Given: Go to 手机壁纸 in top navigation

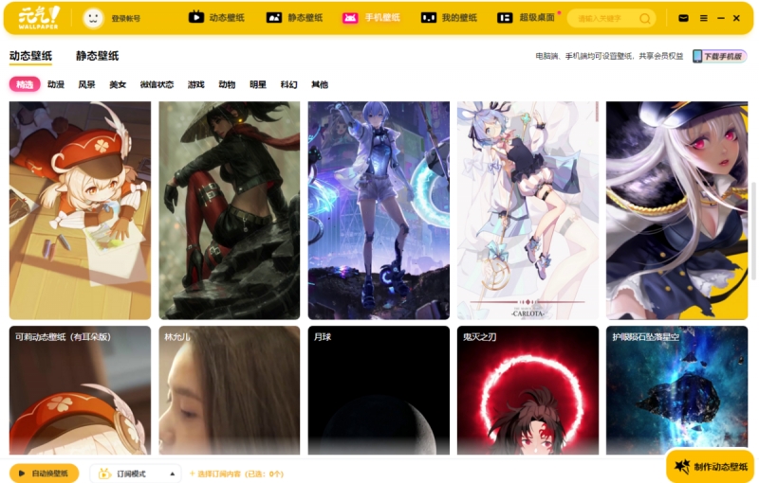Looking at the screenshot, I should pyautogui.click(x=371, y=18).
